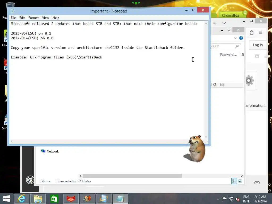Click Explorer horizontal scrollbar left arrow

click(80, 176)
